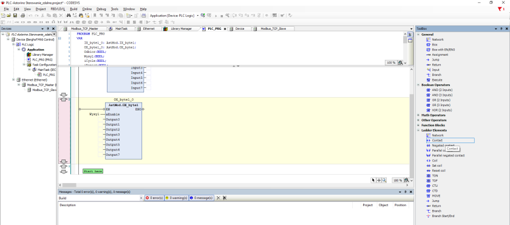Viewport: 510px width, 225px height.
Task: Toggle 0 error(s) message filter
Action: tap(154, 198)
